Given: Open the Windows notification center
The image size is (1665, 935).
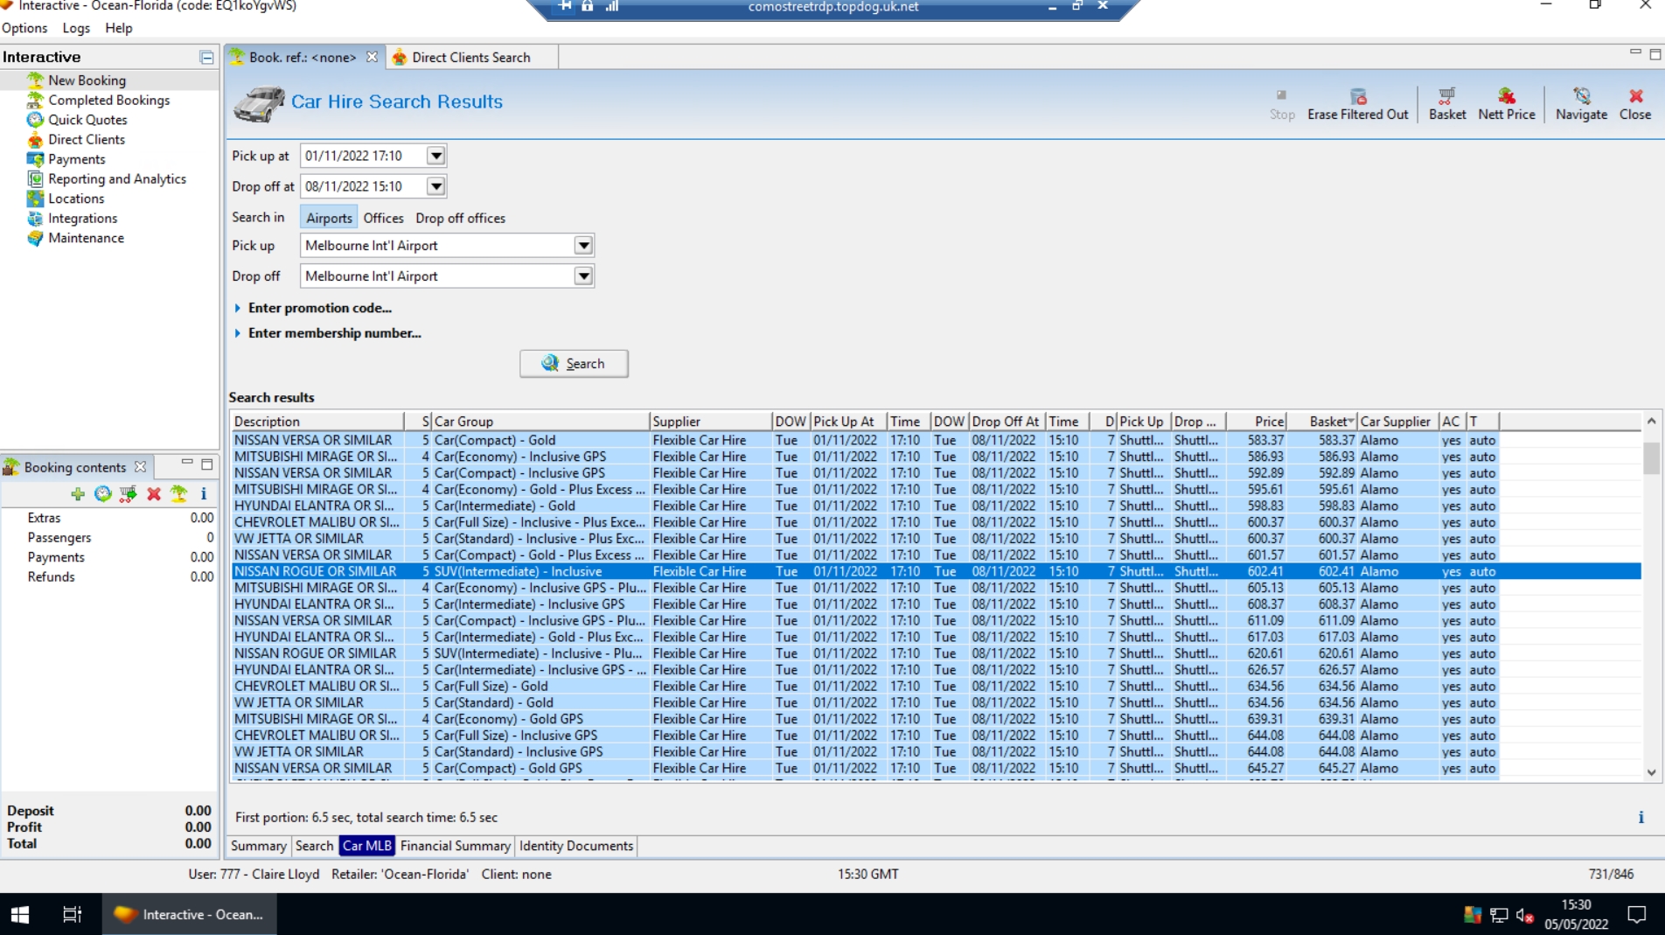Looking at the screenshot, I should click(x=1636, y=915).
